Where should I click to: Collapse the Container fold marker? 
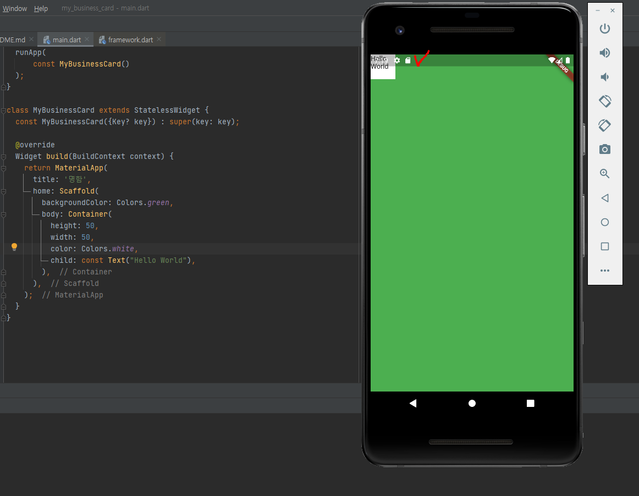(3, 214)
